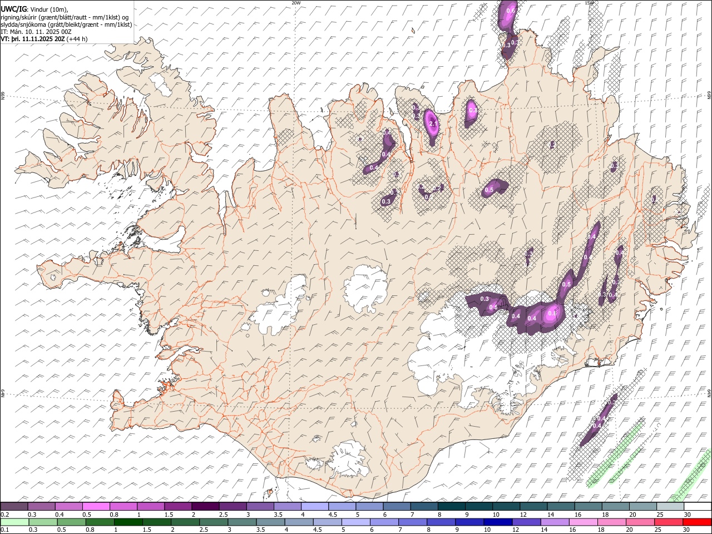The image size is (712, 534).
Task: Click the 'IT: Mán. 10. 11. 2025 00Z' line
Action: [x=36, y=32]
